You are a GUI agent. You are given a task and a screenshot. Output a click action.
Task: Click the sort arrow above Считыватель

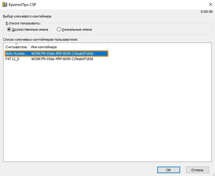point(16,44)
